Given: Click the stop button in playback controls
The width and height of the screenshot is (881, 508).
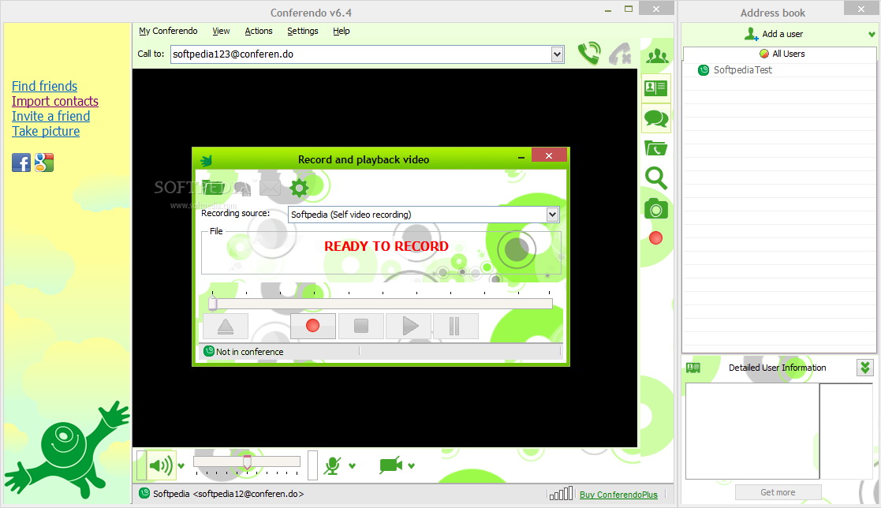Looking at the screenshot, I should point(360,326).
